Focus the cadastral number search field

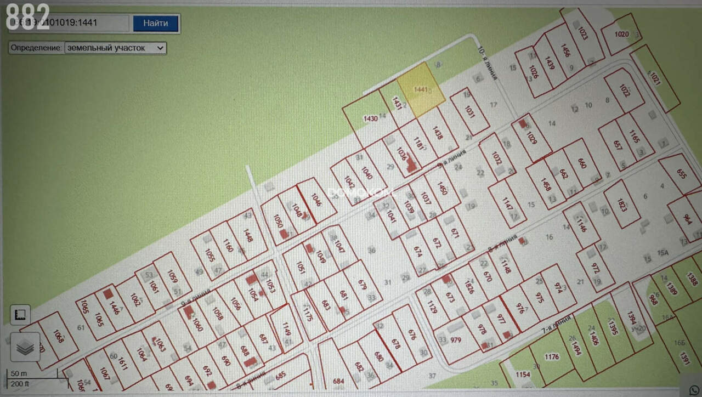[69, 23]
